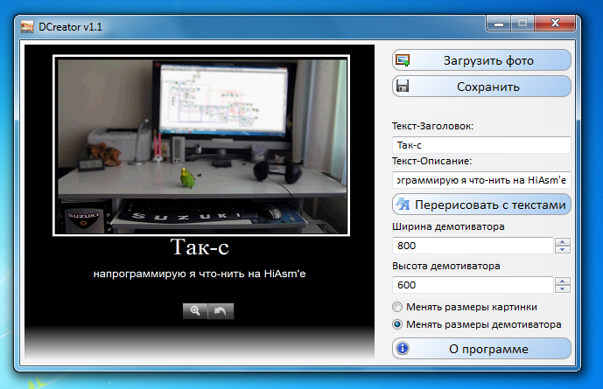Click the undo arrow icon below preview
Screen dimensions: 603x389
221,310
